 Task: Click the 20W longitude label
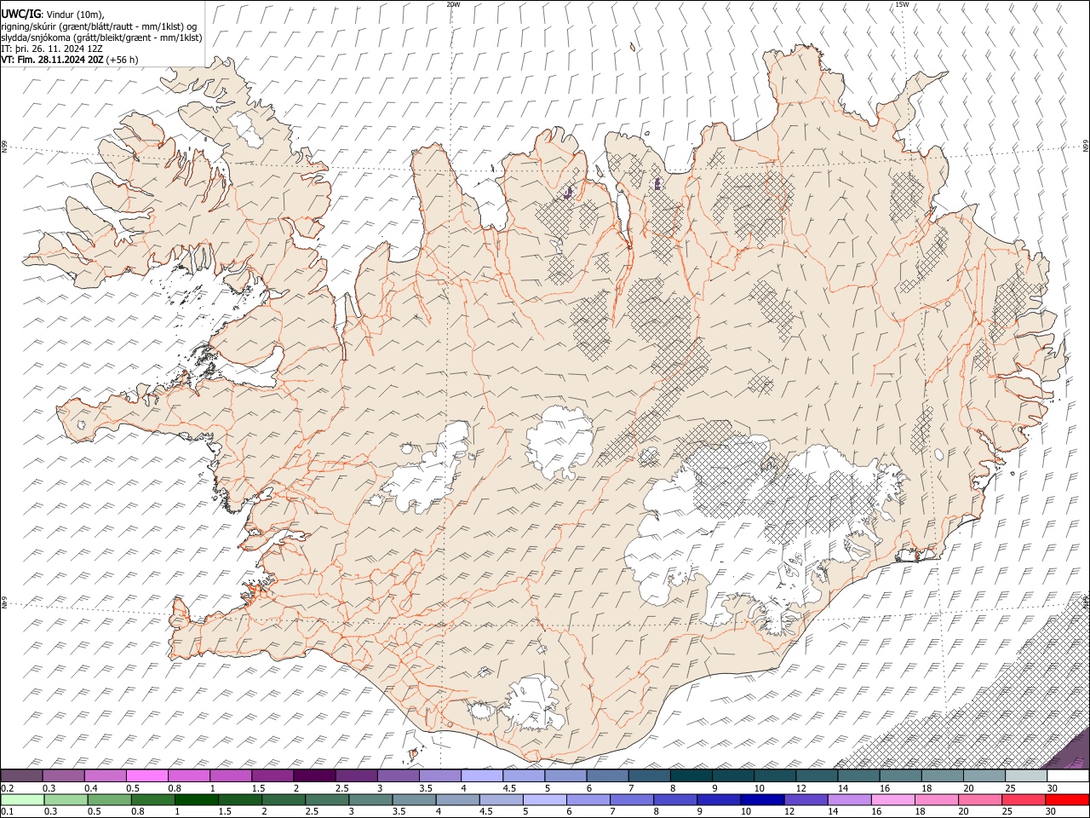coord(453,4)
